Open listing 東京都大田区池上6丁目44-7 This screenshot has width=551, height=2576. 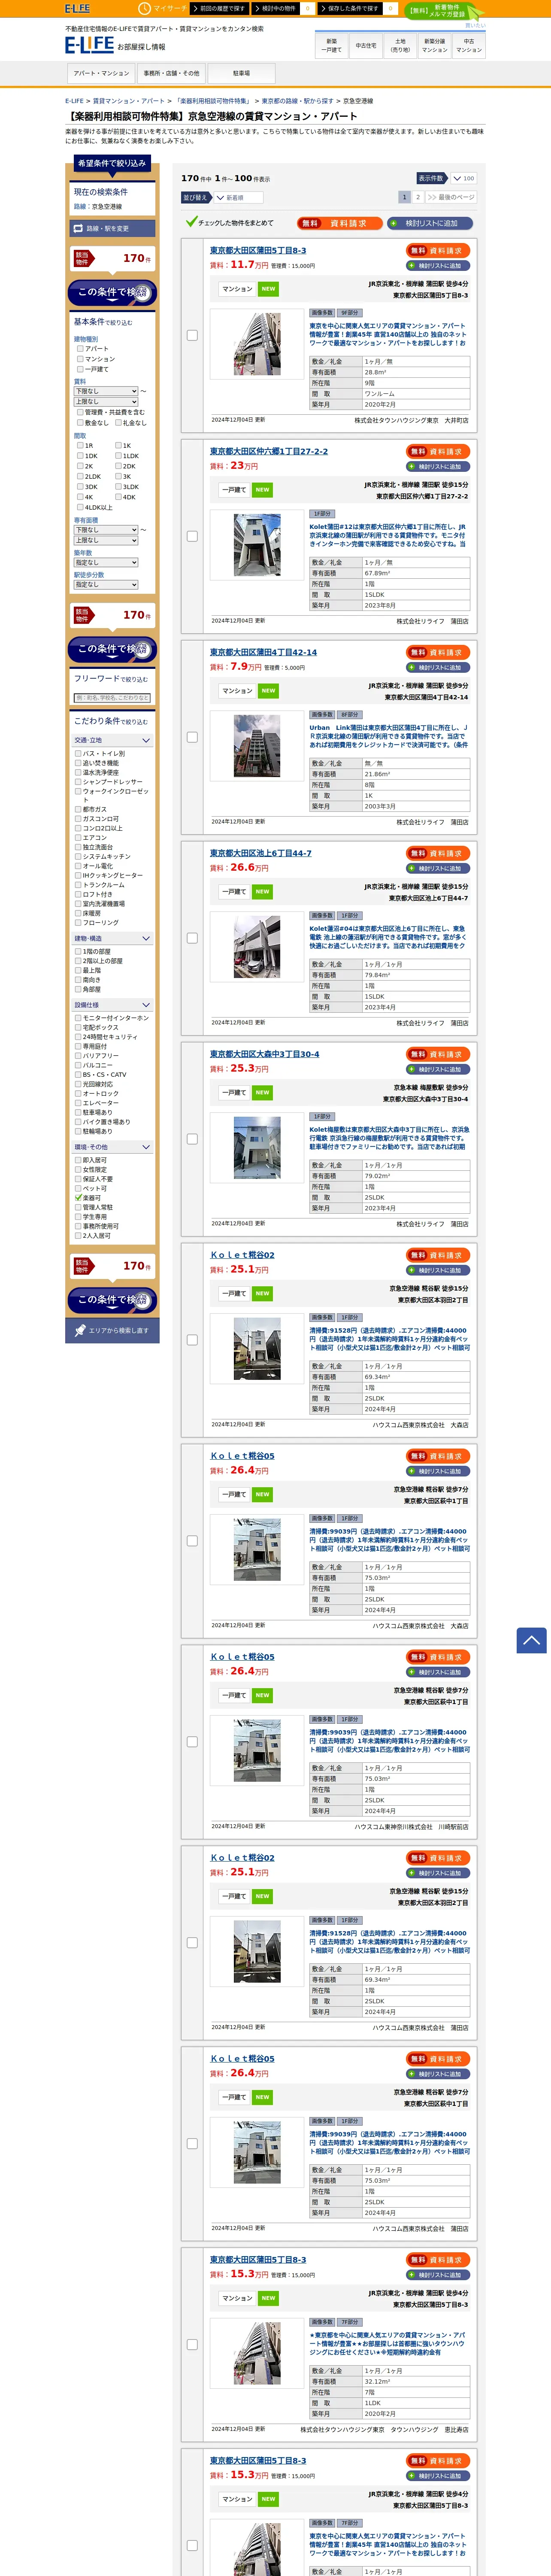[260, 853]
